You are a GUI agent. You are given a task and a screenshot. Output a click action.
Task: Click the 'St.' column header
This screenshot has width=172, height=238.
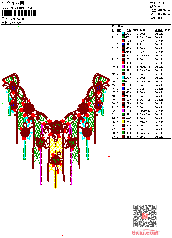pyautogui.click(x=129, y=30)
